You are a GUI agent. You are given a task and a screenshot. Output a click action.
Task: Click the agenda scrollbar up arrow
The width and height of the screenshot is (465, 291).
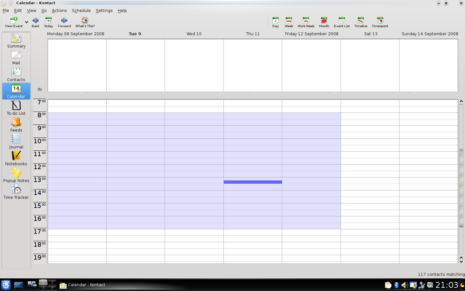pyautogui.click(x=461, y=101)
